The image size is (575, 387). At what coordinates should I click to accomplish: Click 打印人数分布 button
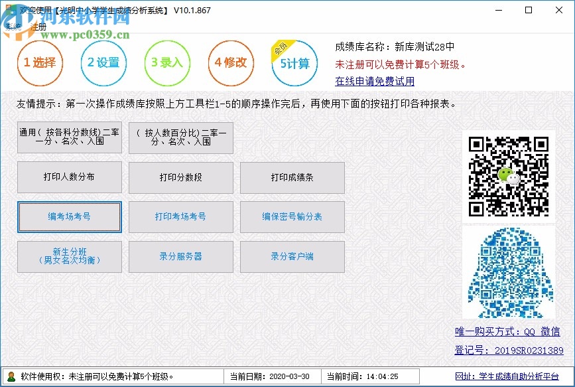tap(69, 177)
